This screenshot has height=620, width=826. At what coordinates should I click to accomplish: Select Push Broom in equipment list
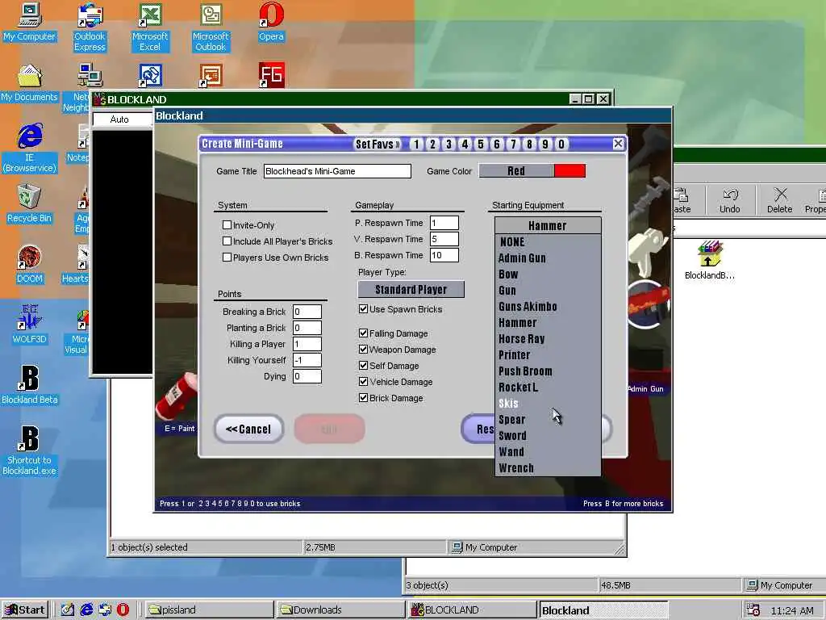point(548,371)
